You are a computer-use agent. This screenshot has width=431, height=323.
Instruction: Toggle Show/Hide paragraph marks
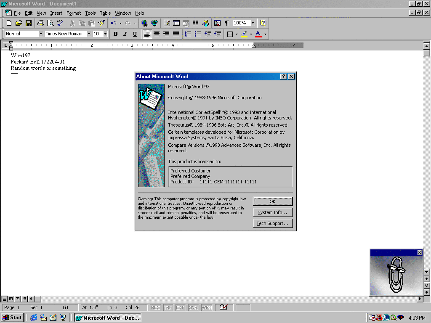click(226, 23)
